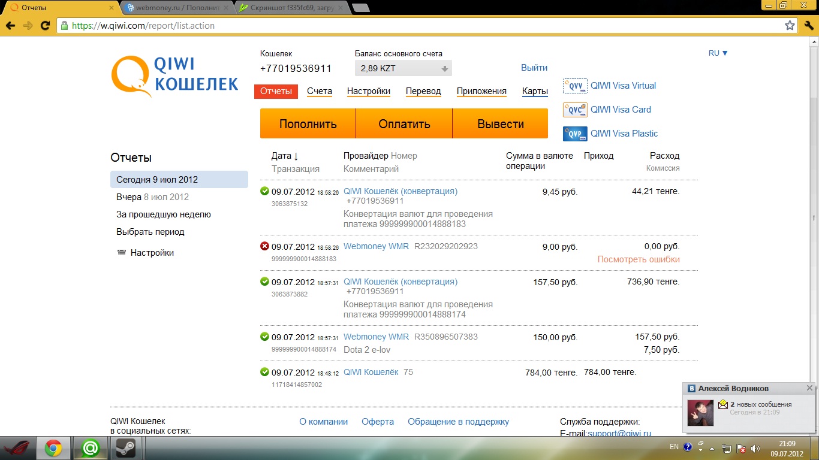Close the Отчеты browser tab
The image size is (819, 460).
click(112, 8)
